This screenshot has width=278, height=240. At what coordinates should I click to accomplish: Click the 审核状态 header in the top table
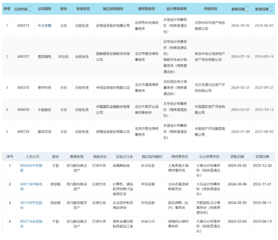pyautogui.click(x=83, y=9)
